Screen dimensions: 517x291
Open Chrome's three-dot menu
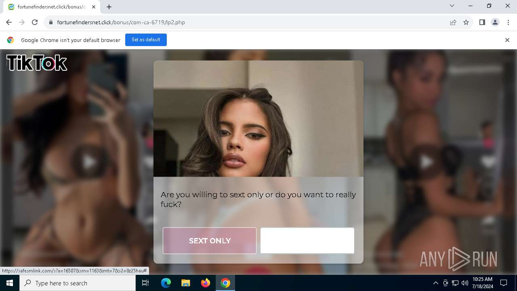pyautogui.click(x=508, y=22)
